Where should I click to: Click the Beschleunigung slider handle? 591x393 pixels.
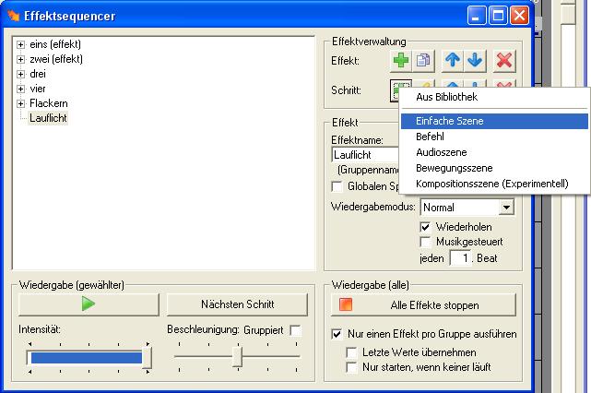237,356
